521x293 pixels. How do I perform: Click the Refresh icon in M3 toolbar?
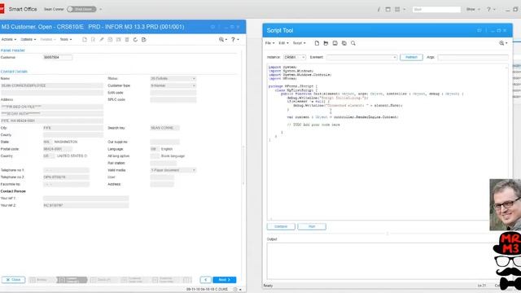(x=135, y=40)
